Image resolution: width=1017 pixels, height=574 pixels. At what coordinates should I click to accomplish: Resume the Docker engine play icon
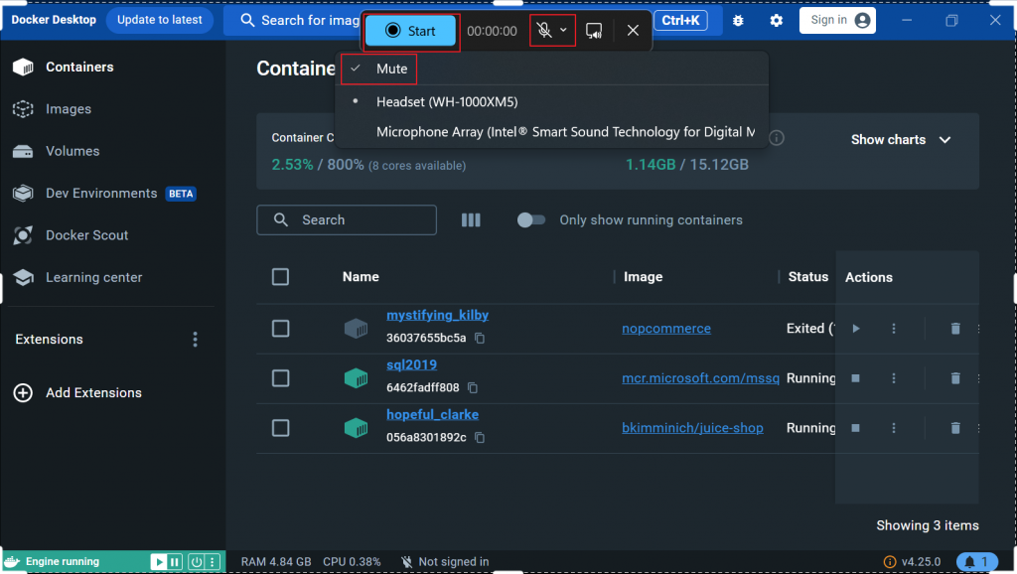[158, 562]
